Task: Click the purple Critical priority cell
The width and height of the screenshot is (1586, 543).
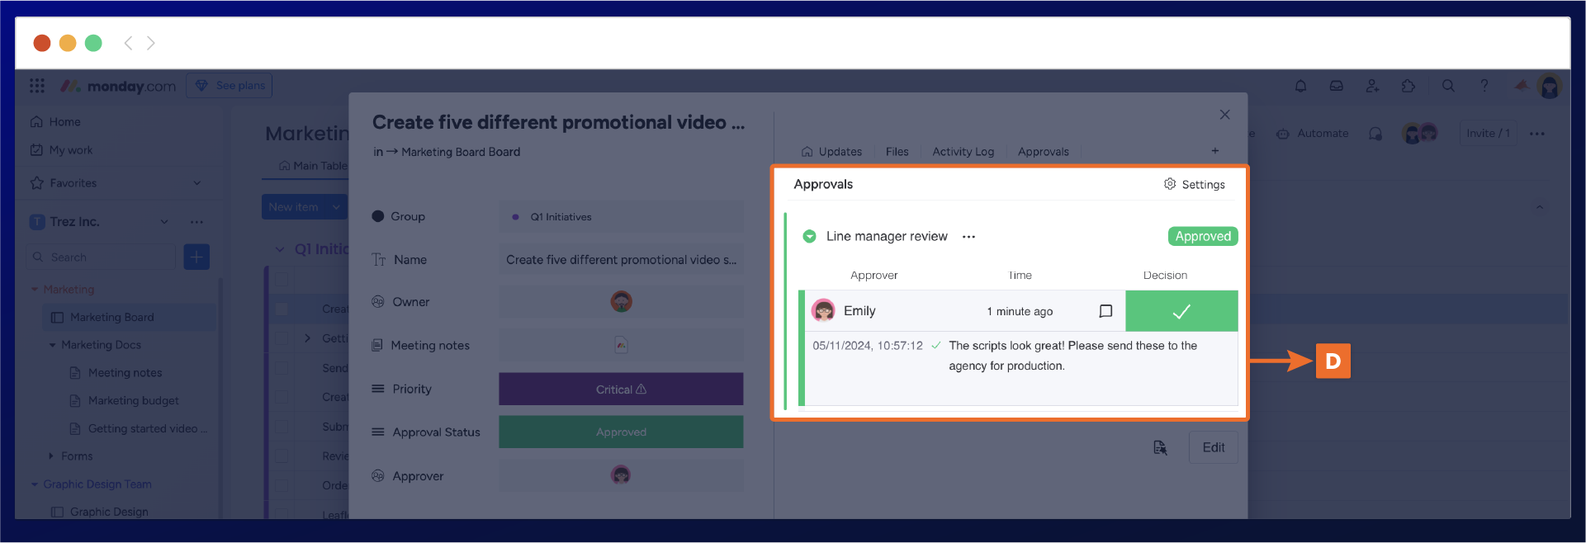Action: pos(621,390)
